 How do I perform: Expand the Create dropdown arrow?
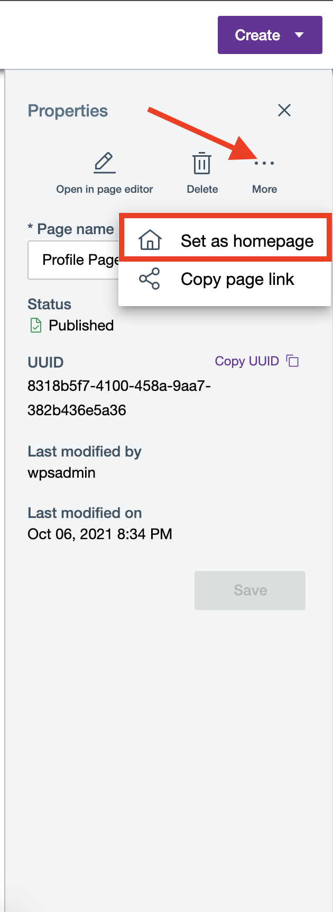(299, 35)
